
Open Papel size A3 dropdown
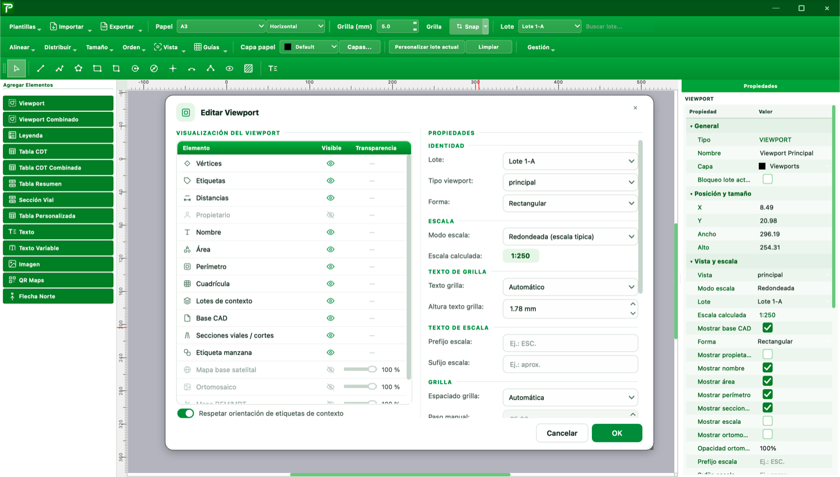tap(221, 26)
